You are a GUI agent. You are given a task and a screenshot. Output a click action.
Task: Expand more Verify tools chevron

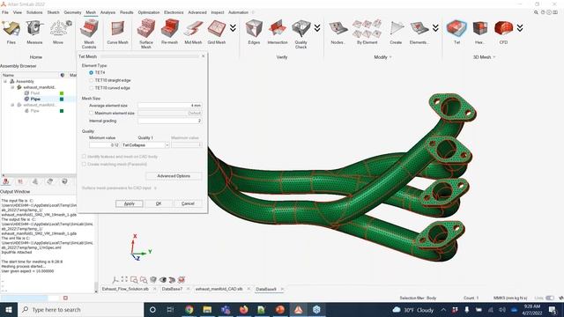[x=317, y=28]
